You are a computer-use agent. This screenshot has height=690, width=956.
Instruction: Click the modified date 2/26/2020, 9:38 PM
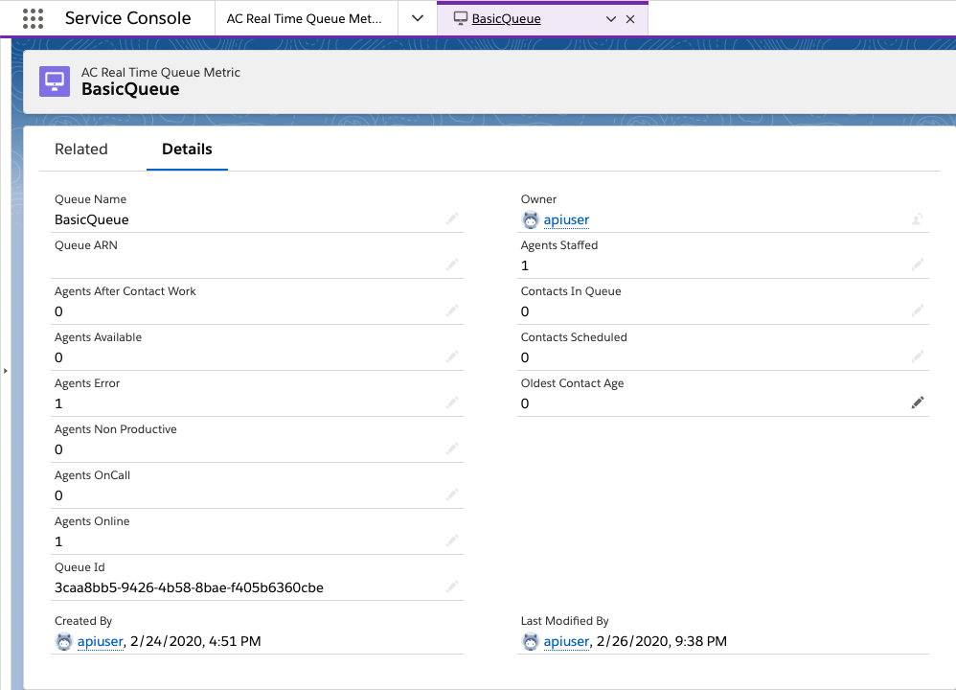[662, 641]
